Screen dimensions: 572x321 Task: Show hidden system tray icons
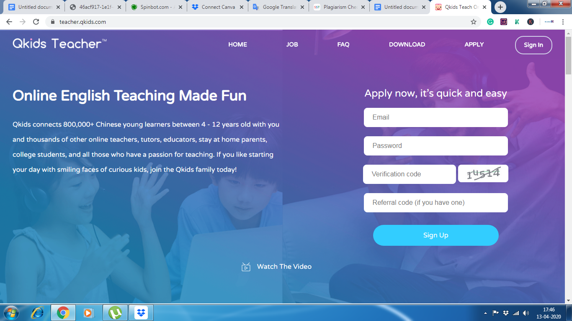click(485, 313)
